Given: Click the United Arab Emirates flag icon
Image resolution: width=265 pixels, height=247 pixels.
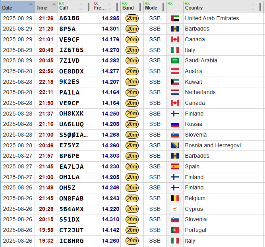Looking at the screenshot, I should pos(175,18).
